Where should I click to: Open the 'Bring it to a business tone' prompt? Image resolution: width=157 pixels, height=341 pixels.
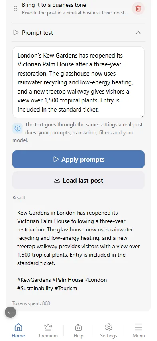point(75,8)
